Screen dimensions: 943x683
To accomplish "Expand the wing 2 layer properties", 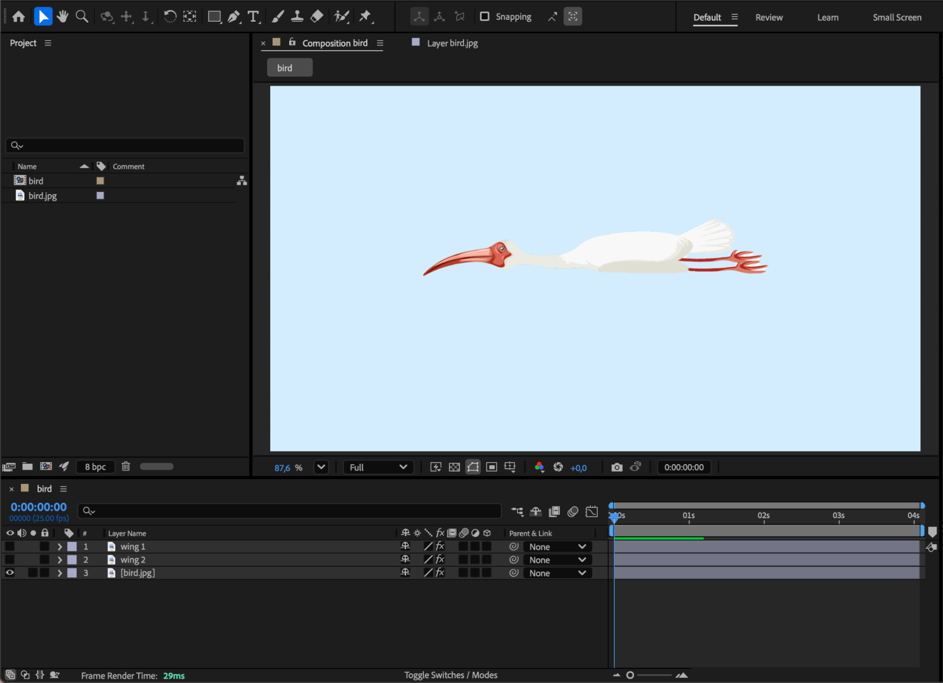I will pos(59,559).
